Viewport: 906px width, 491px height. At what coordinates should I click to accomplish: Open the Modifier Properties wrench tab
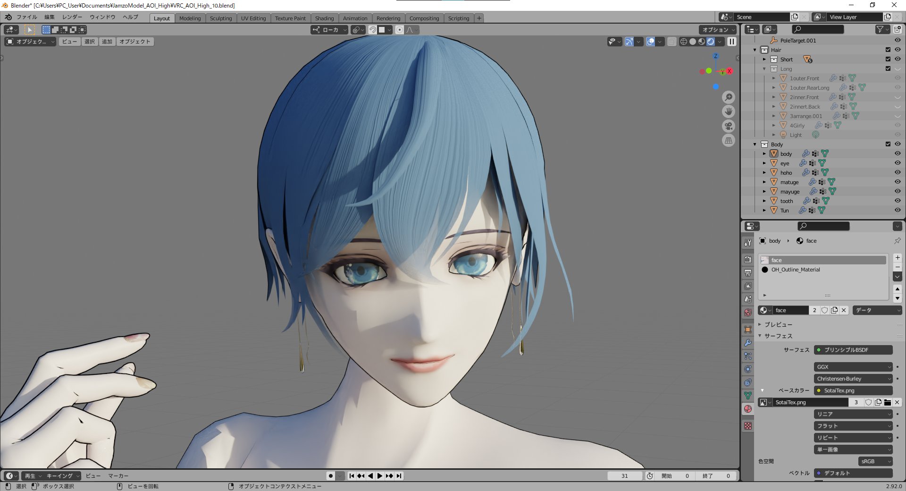748,343
